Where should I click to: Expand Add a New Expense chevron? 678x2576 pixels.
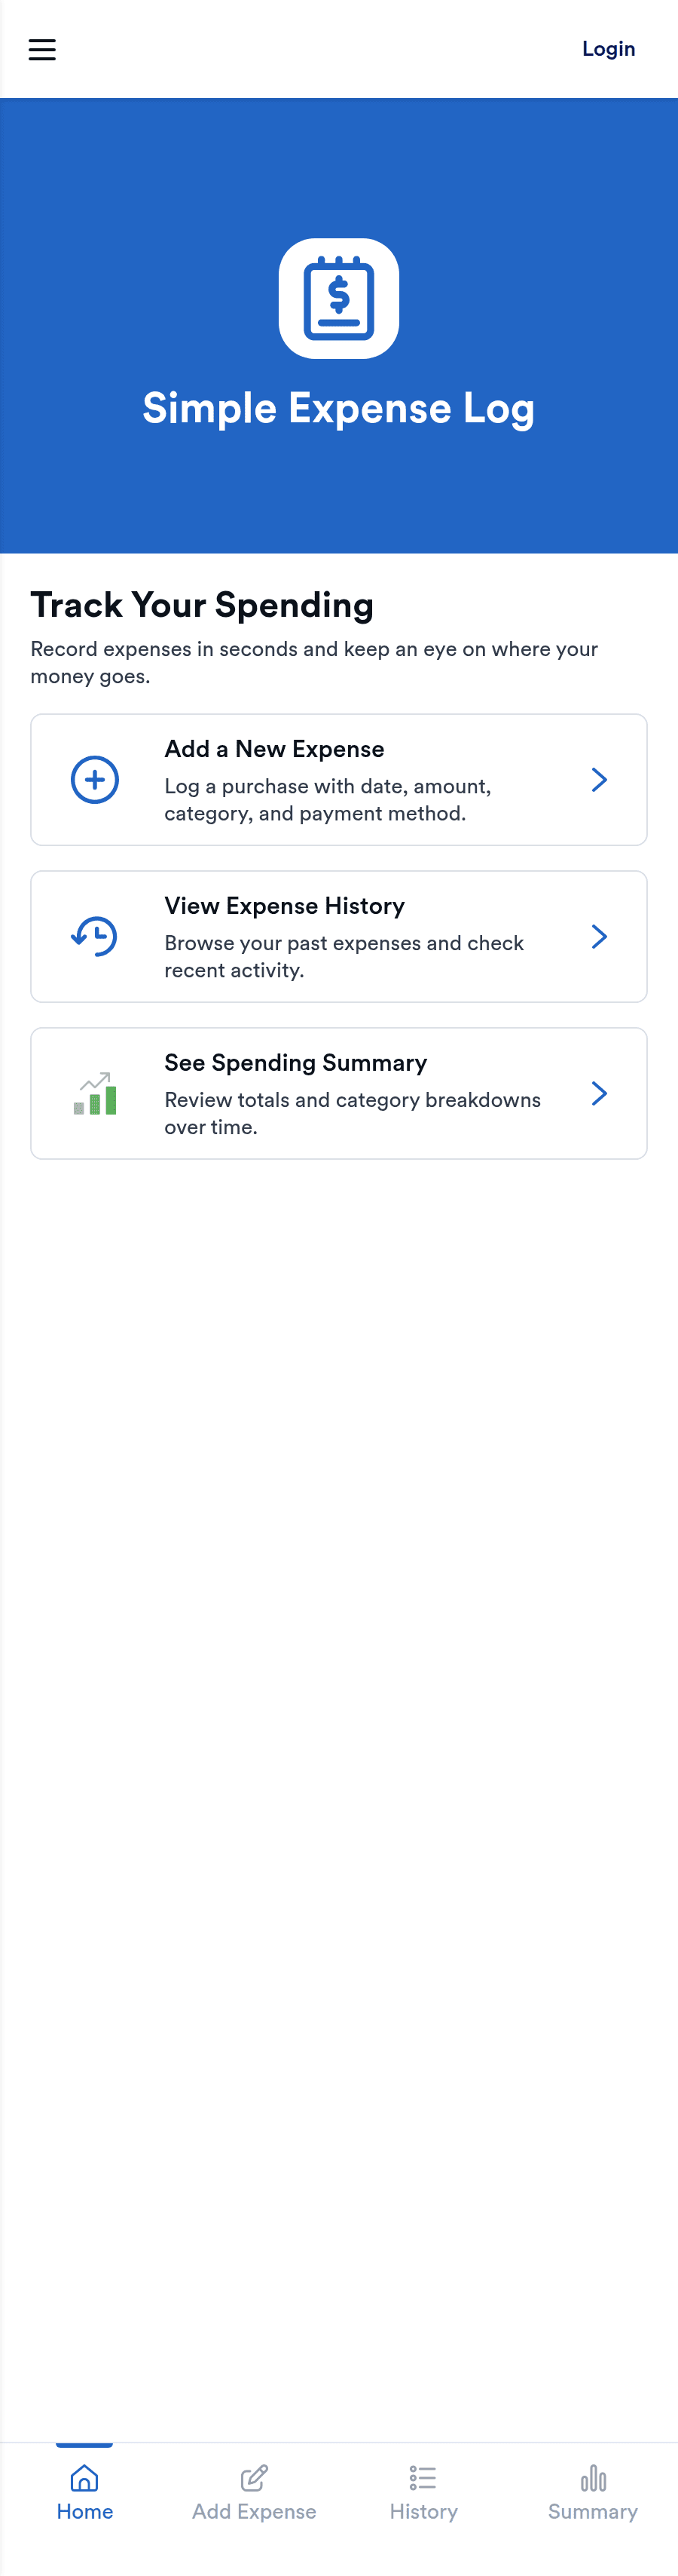[599, 780]
